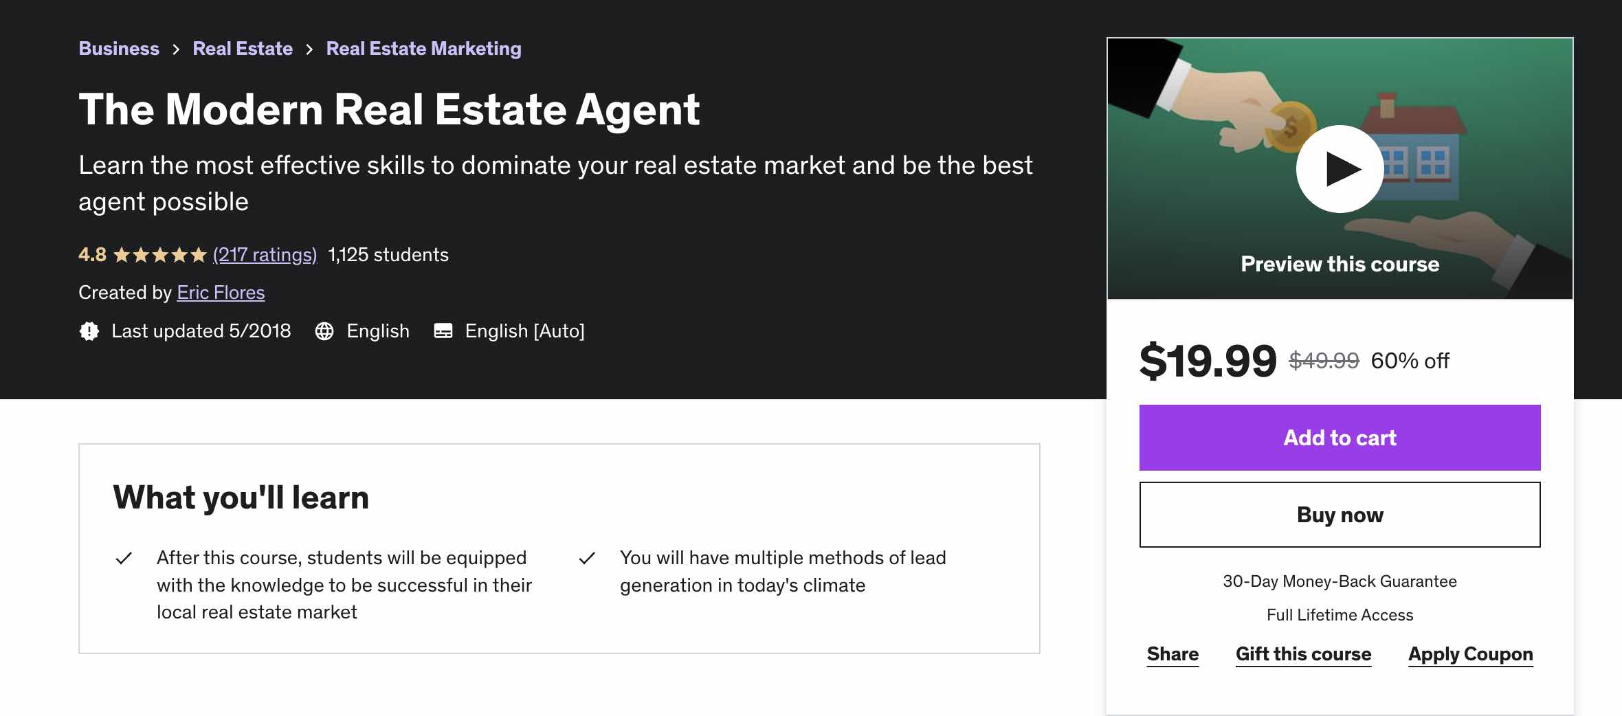Go to Real Estate breadcrumb
The height and width of the screenshot is (716, 1622).
pos(243,49)
